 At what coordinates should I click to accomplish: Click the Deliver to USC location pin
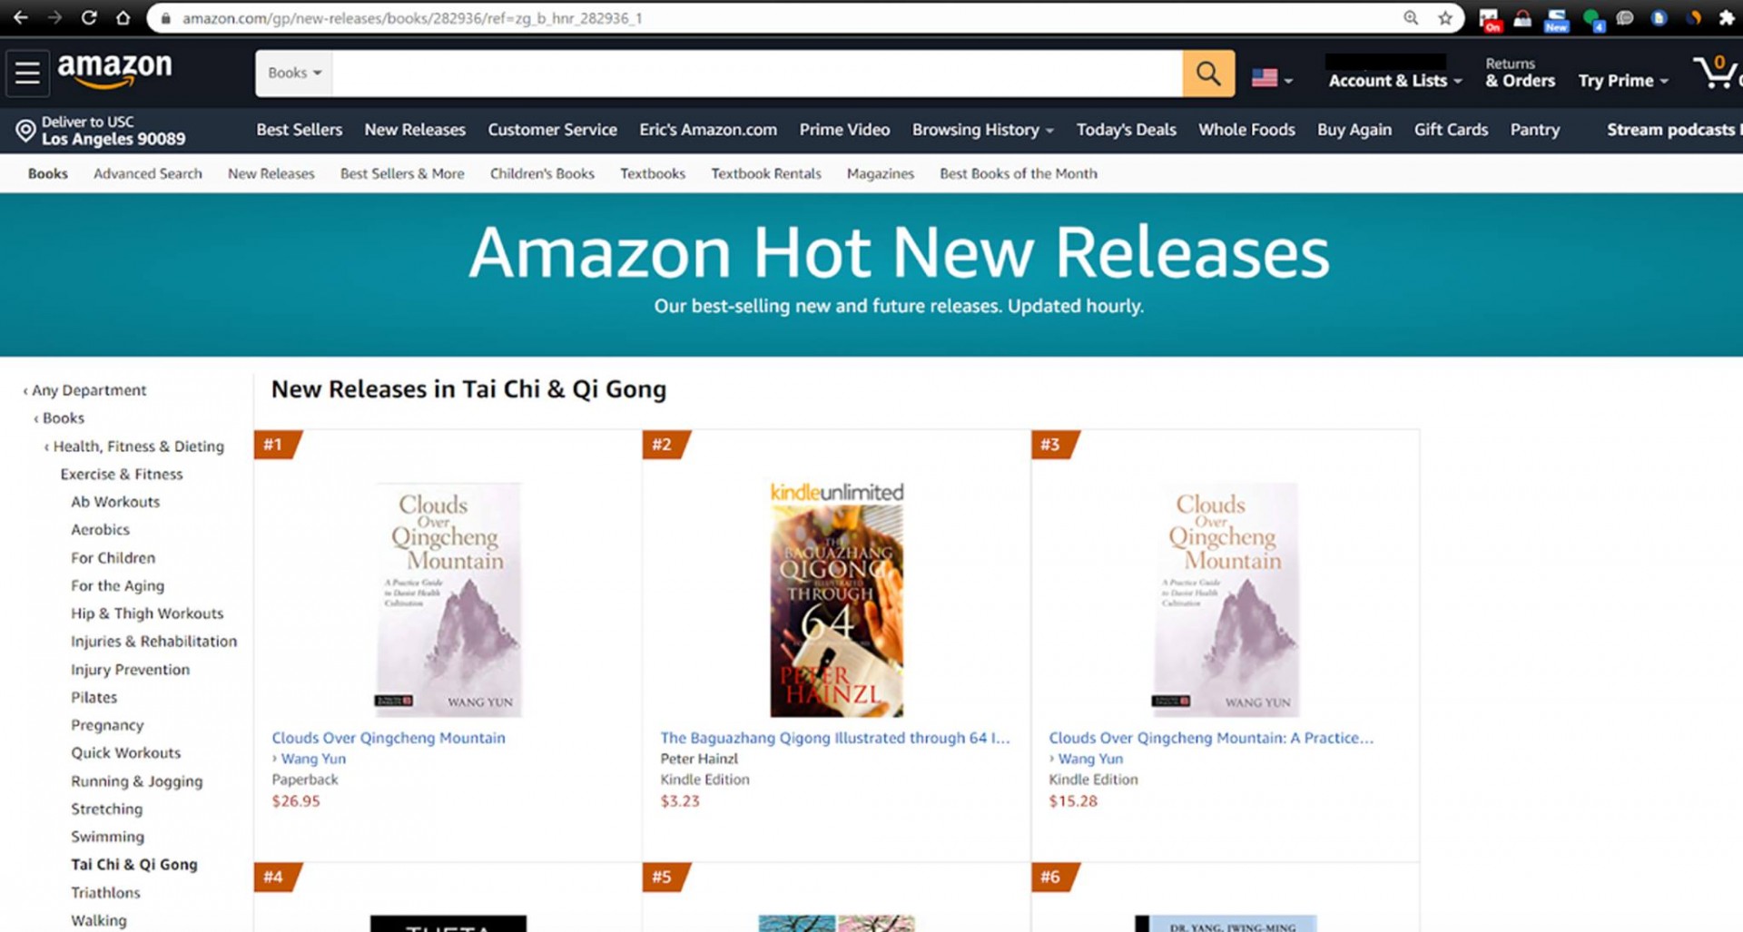25,131
